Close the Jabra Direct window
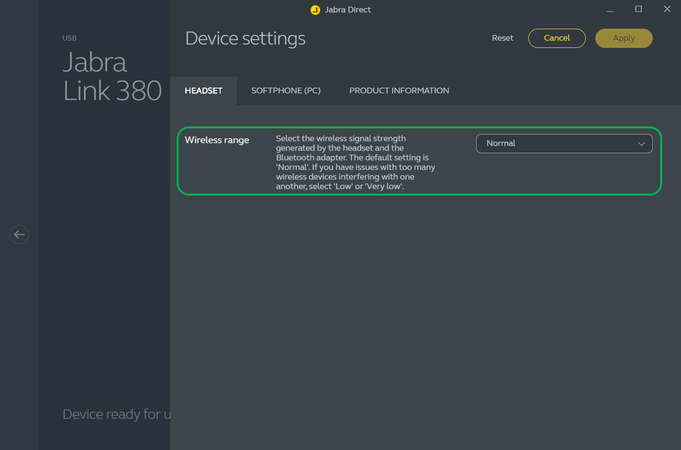This screenshot has width=681, height=450. tap(667, 9)
